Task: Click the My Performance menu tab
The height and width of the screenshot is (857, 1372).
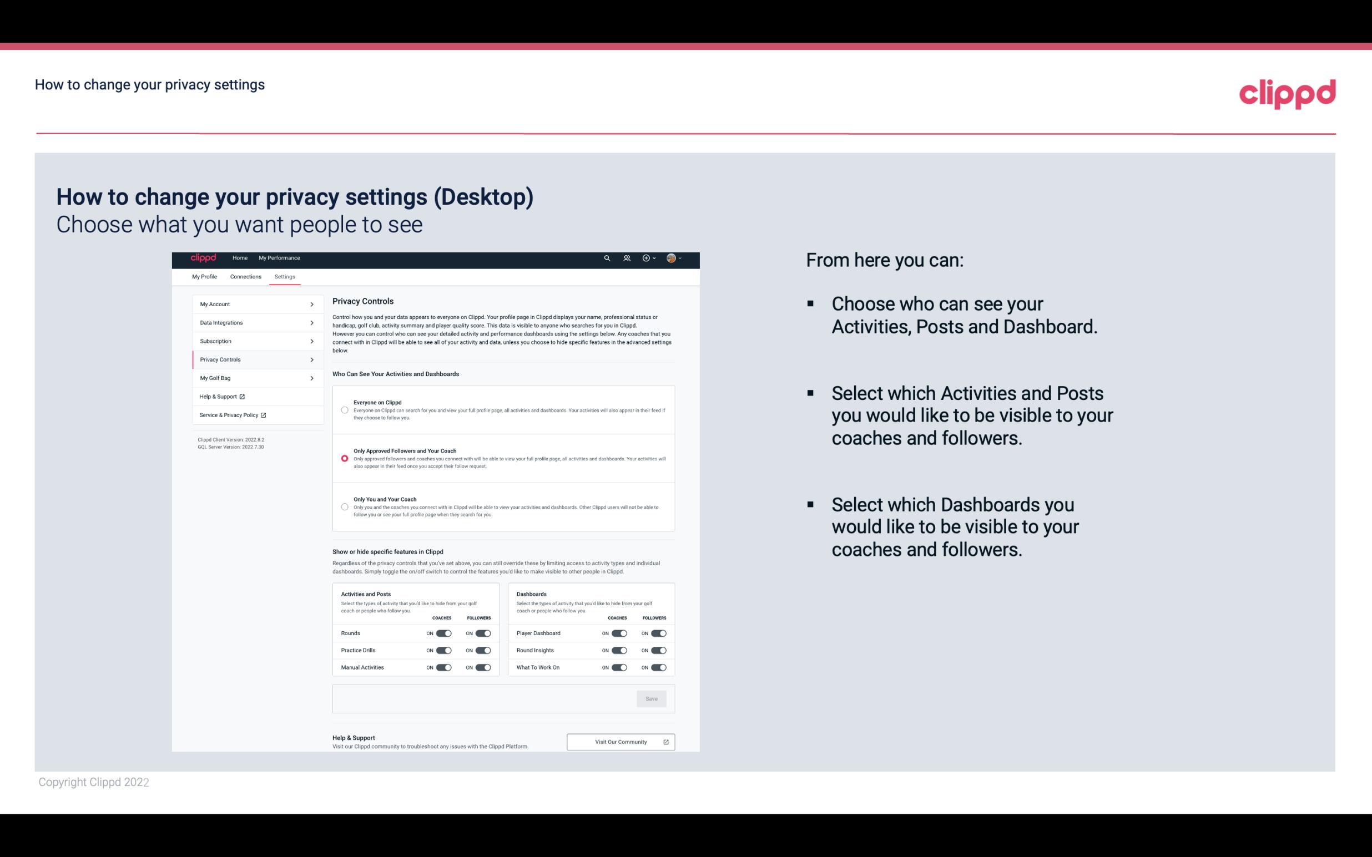Action: pyautogui.click(x=280, y=258)
